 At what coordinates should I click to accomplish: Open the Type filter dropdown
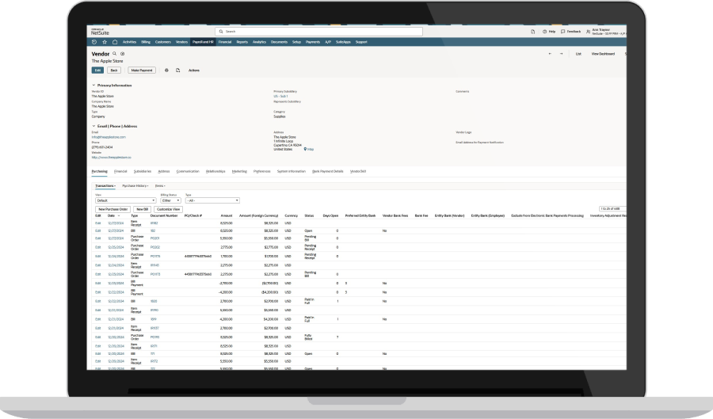212,200
